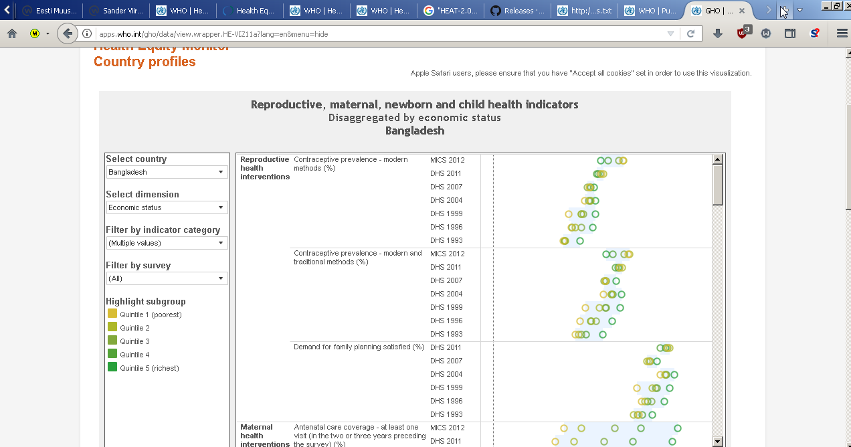
Task: Switch to the Health Eq... tab
Action: pyautogui.click(x=250, y=11)
